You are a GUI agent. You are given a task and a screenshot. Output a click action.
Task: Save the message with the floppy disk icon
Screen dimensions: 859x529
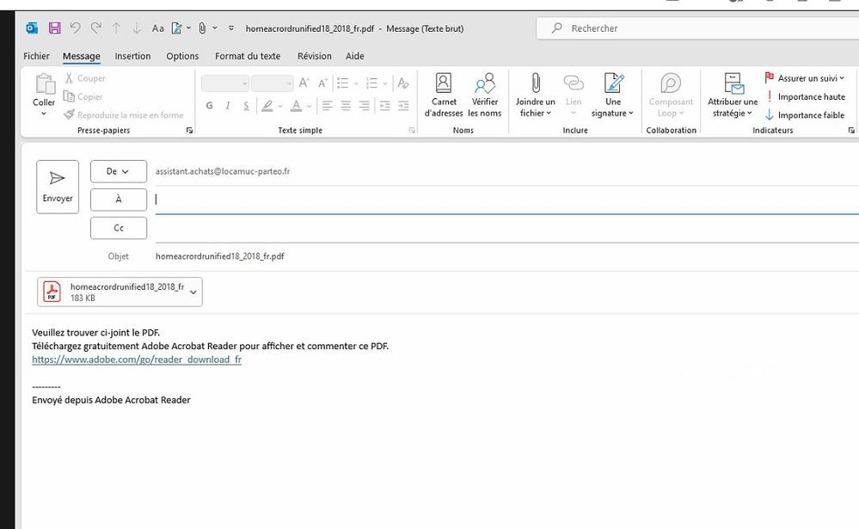[54, 28]
